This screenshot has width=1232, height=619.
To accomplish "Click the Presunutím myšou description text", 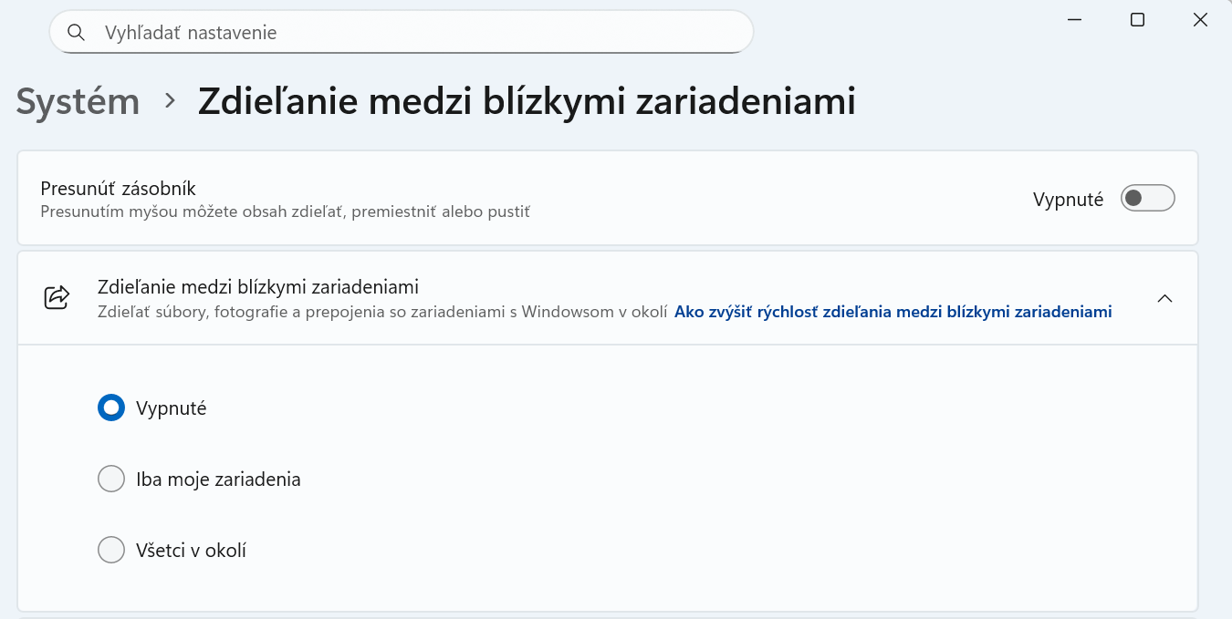I will pos(285,211).
